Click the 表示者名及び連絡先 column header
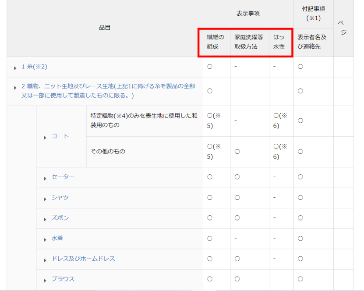Viewport: 364px width, 291px height. click(312, 42)
